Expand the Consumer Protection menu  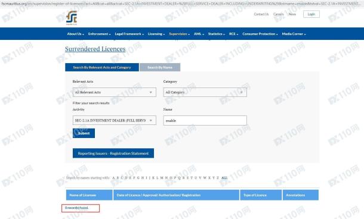click(x=260, y=34)
